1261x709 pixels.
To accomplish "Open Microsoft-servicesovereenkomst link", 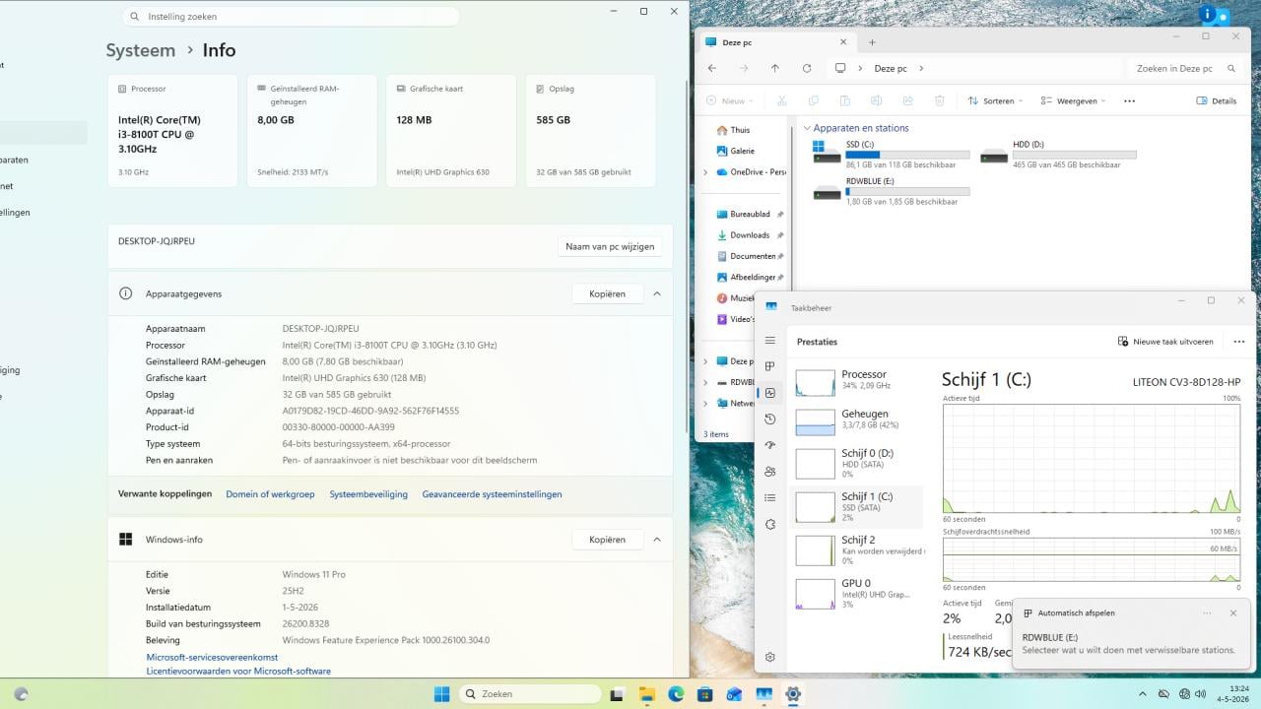I will [x=212, y=657].
